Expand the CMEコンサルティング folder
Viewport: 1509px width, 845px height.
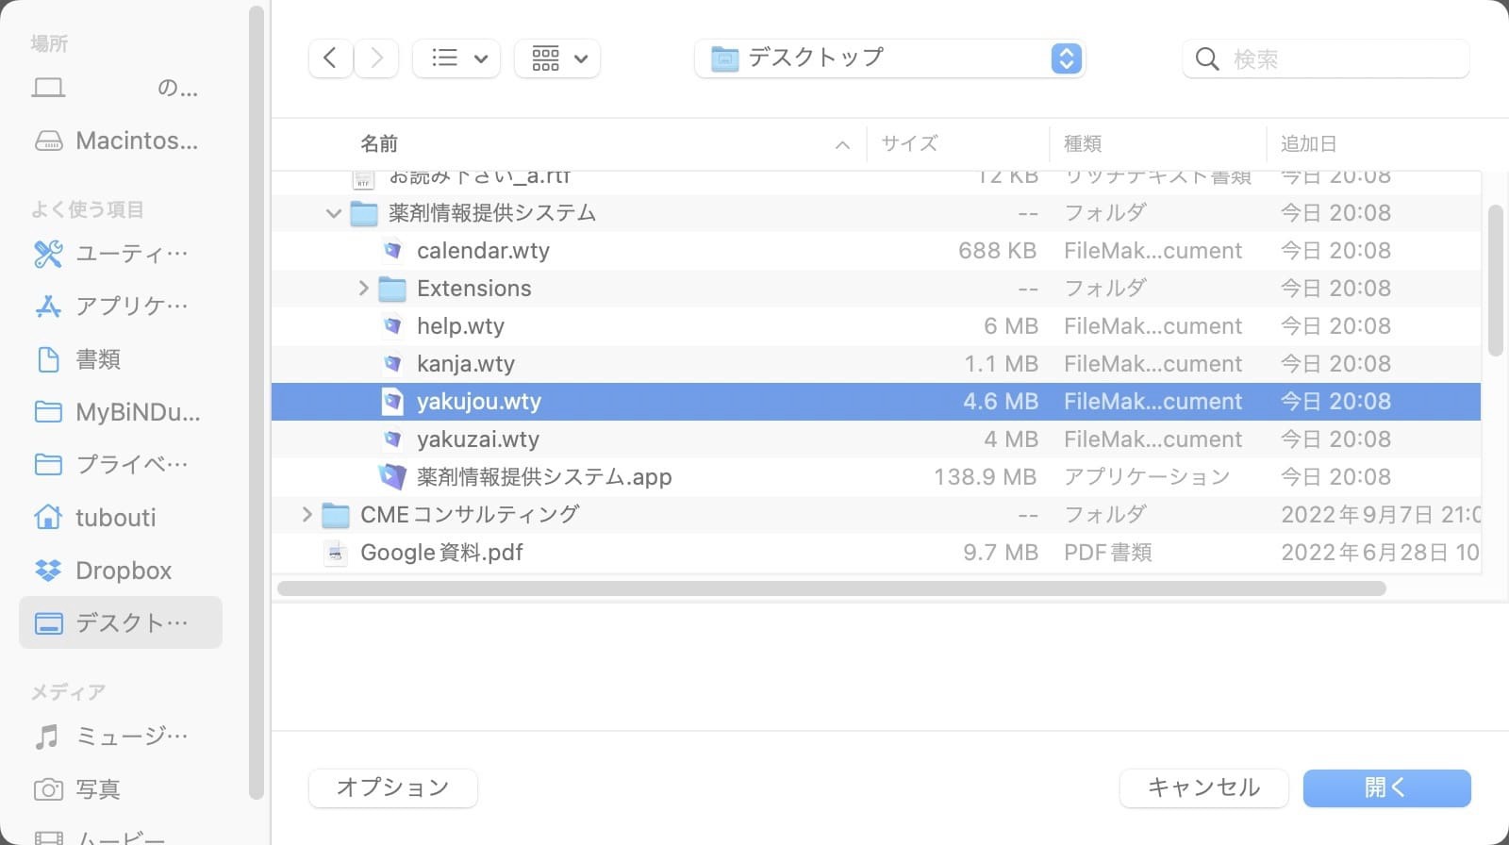[307, 515]
